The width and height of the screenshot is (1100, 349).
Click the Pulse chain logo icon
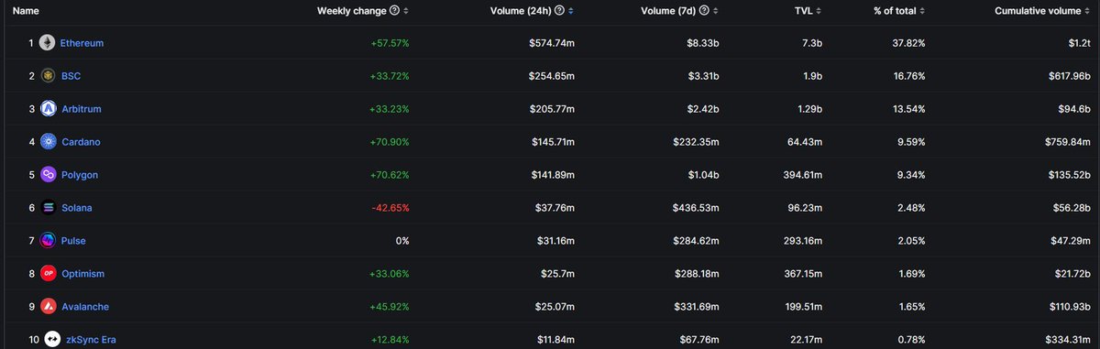point(47,241)
